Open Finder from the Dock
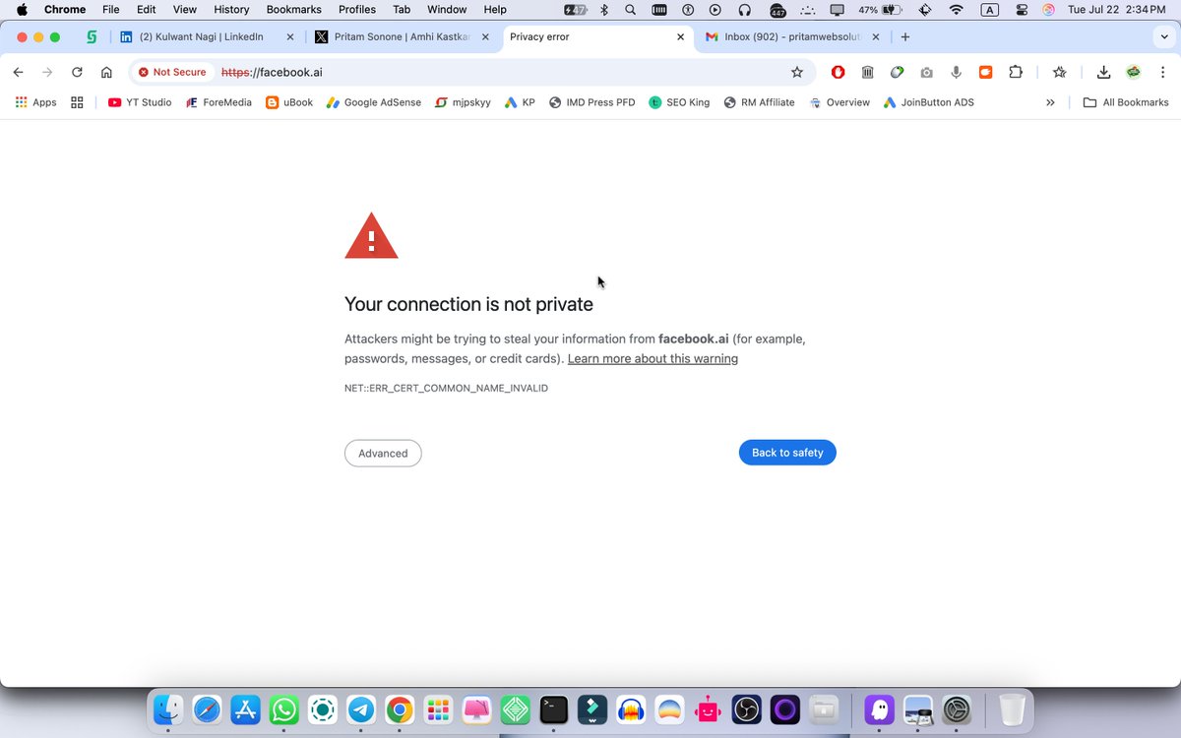 click(169, 708)
